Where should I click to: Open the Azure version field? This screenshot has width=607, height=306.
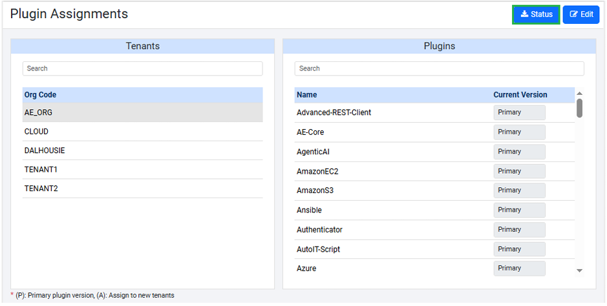[x=519, y=268]
